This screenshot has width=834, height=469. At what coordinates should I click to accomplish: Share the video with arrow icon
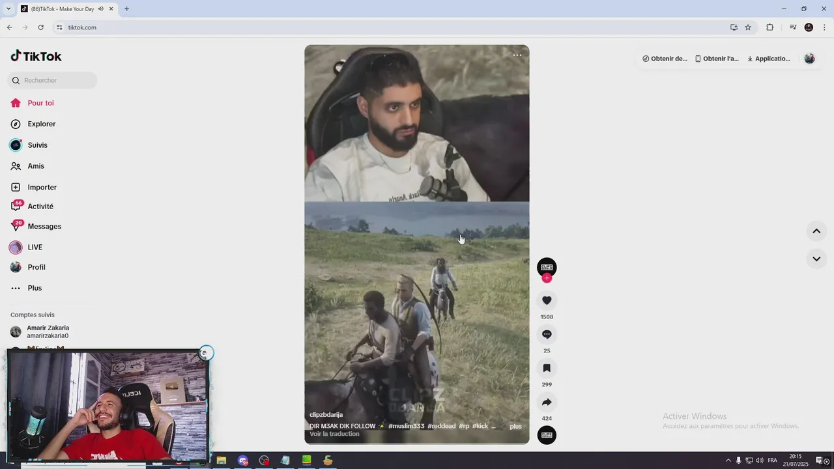(547, 402)
